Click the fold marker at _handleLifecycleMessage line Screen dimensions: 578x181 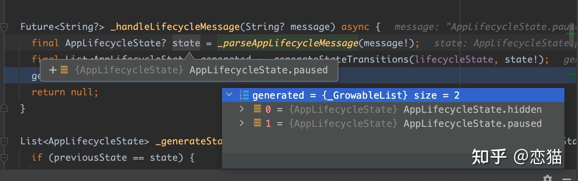4,27
